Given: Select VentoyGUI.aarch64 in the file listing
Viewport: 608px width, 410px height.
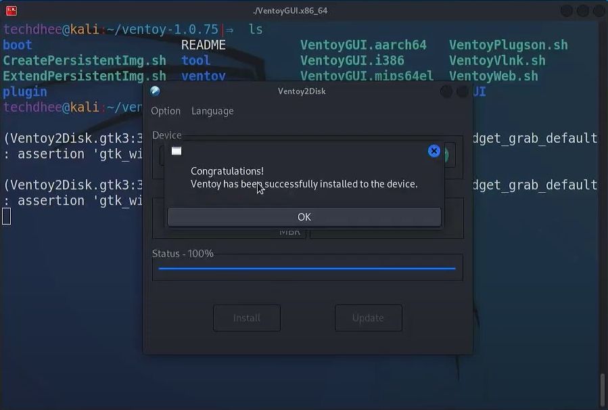Looking at the screenshot, I should pyautogui.click(x=364, y=45).
